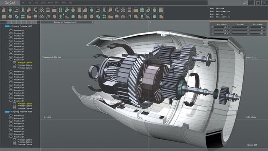The image size is (268, 151).
Task: Open the View menu
Action: click(57, 3)
